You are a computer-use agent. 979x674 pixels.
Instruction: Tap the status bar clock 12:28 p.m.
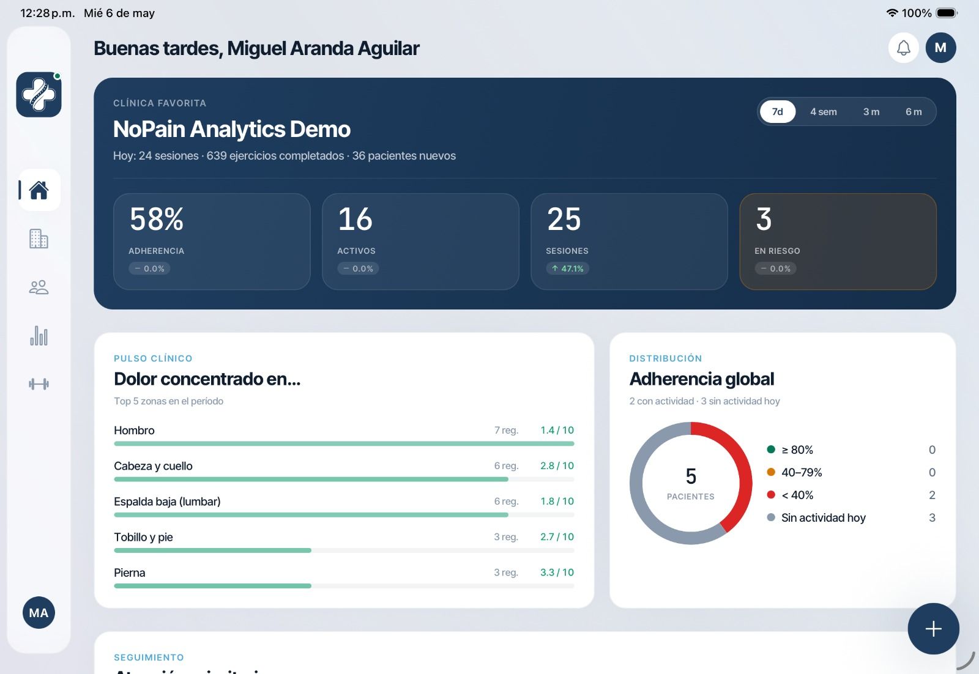[47, 13]
